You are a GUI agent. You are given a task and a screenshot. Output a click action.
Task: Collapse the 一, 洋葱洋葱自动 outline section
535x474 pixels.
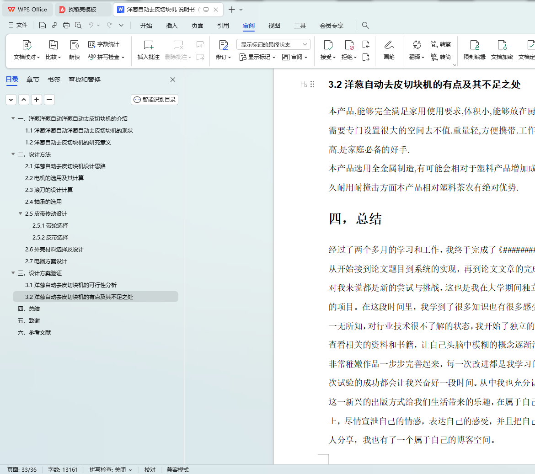[x=13, y=118]
